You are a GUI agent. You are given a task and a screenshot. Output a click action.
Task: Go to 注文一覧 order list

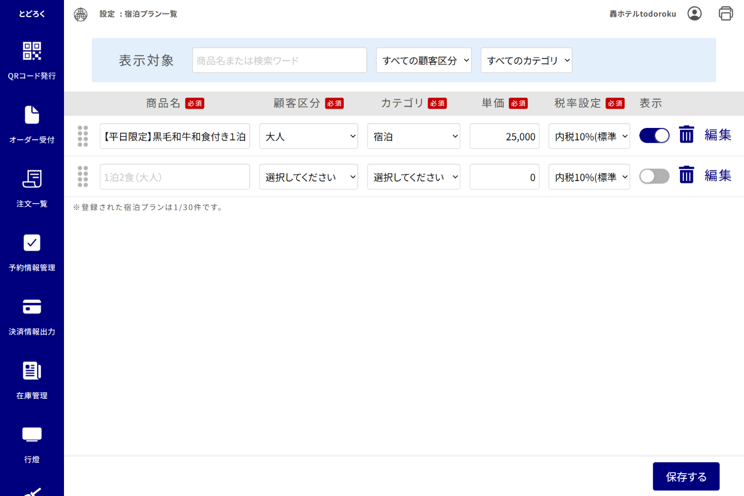click(x=32, y=179)
